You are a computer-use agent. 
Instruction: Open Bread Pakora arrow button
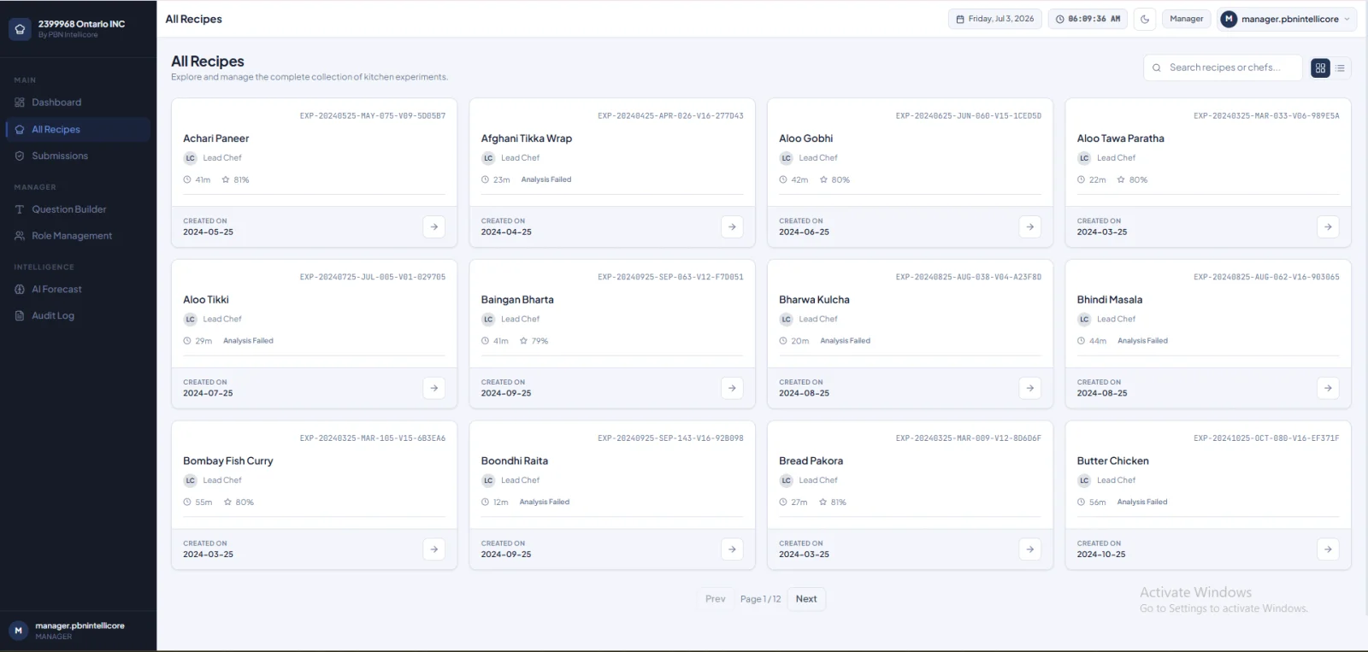[1030, 549]
